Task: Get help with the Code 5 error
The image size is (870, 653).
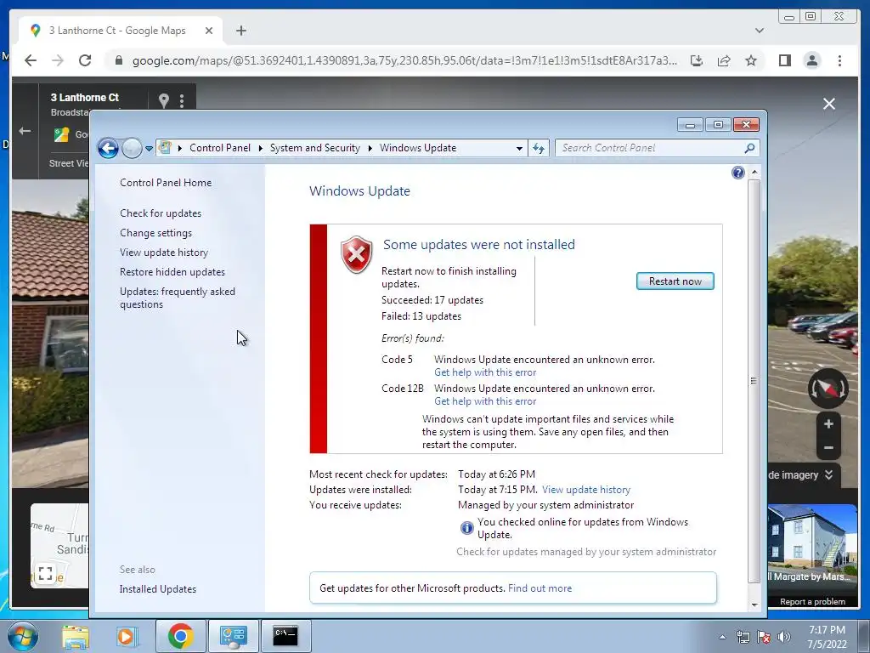Action: coord(485,372)
